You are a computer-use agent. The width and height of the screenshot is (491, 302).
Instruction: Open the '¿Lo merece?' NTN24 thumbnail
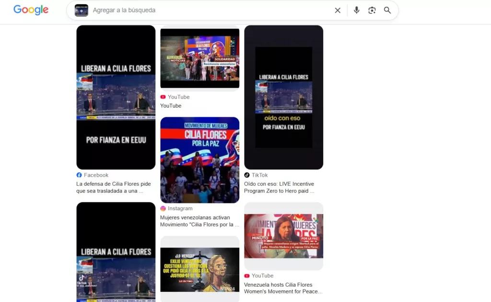pos(200,269)
